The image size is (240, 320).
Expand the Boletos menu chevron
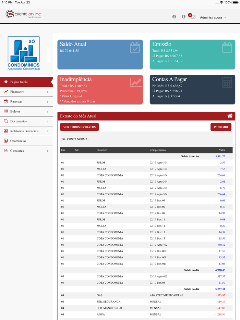(x=47, y=112)
